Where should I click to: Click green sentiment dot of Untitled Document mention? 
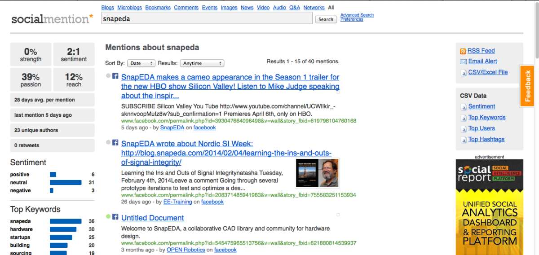[108, 216]
